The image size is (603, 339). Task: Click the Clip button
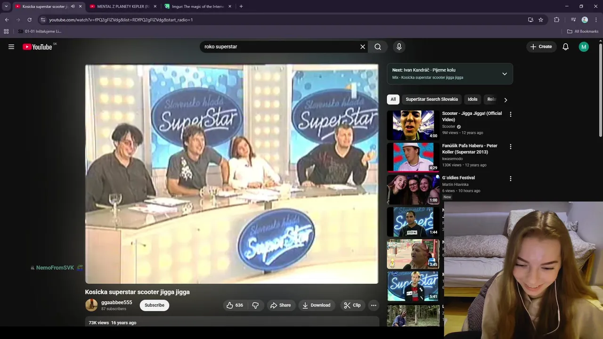[352, 305]
